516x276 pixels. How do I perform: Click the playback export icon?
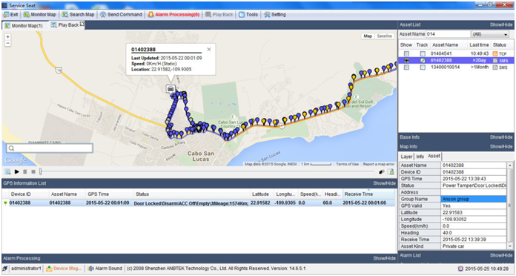(x=391, y=171)
